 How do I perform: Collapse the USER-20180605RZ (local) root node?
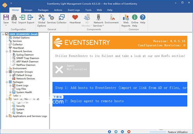click(x=3, y=34)
